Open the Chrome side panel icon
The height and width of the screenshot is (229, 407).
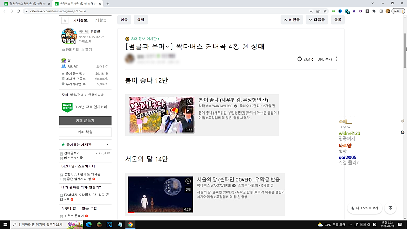(381, 11)
